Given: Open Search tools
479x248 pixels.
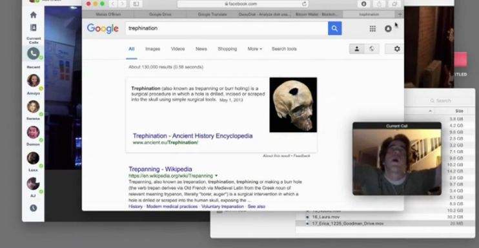Looking at the screenshot, I should (x=284, y=49).
